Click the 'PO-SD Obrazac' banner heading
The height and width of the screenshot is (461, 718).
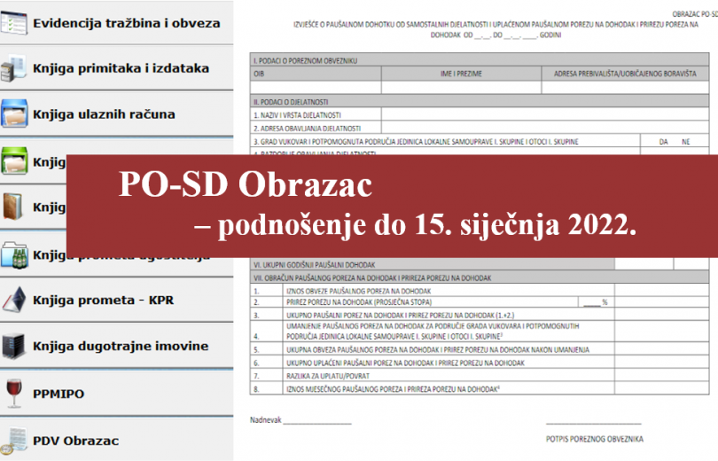(246, 184)
